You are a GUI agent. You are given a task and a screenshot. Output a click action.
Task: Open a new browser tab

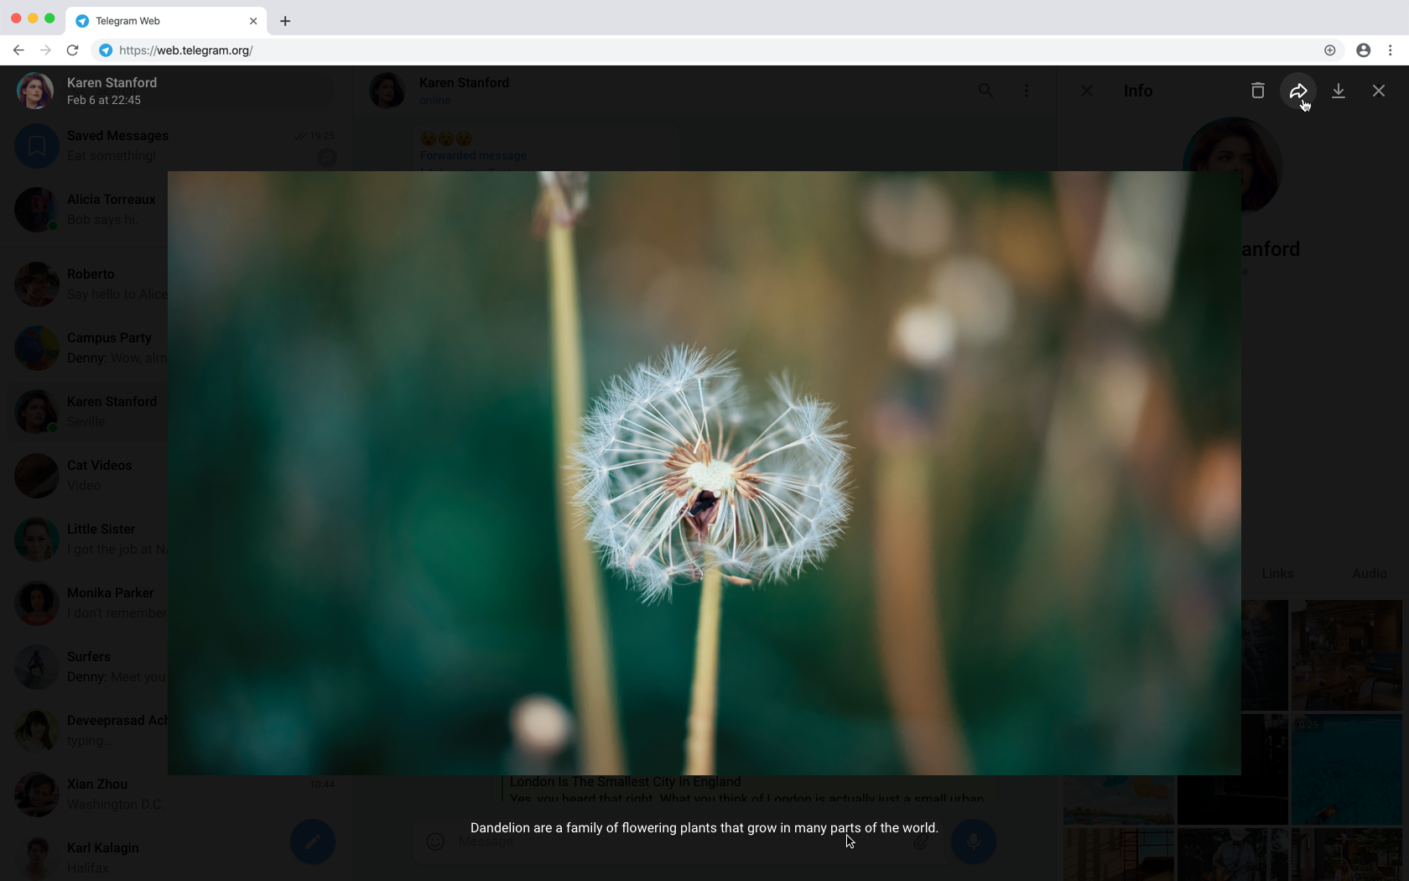coord(285,21)
